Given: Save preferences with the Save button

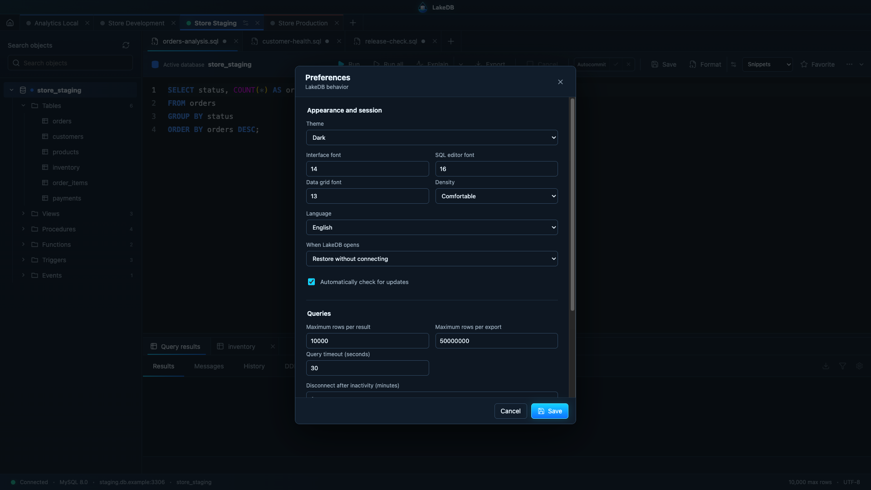Looking at the screenshot, I should (x=549, y=411).
